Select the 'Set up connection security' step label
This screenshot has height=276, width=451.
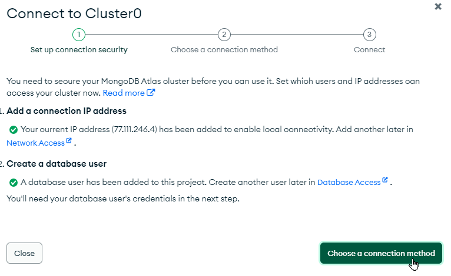point(79,50)
